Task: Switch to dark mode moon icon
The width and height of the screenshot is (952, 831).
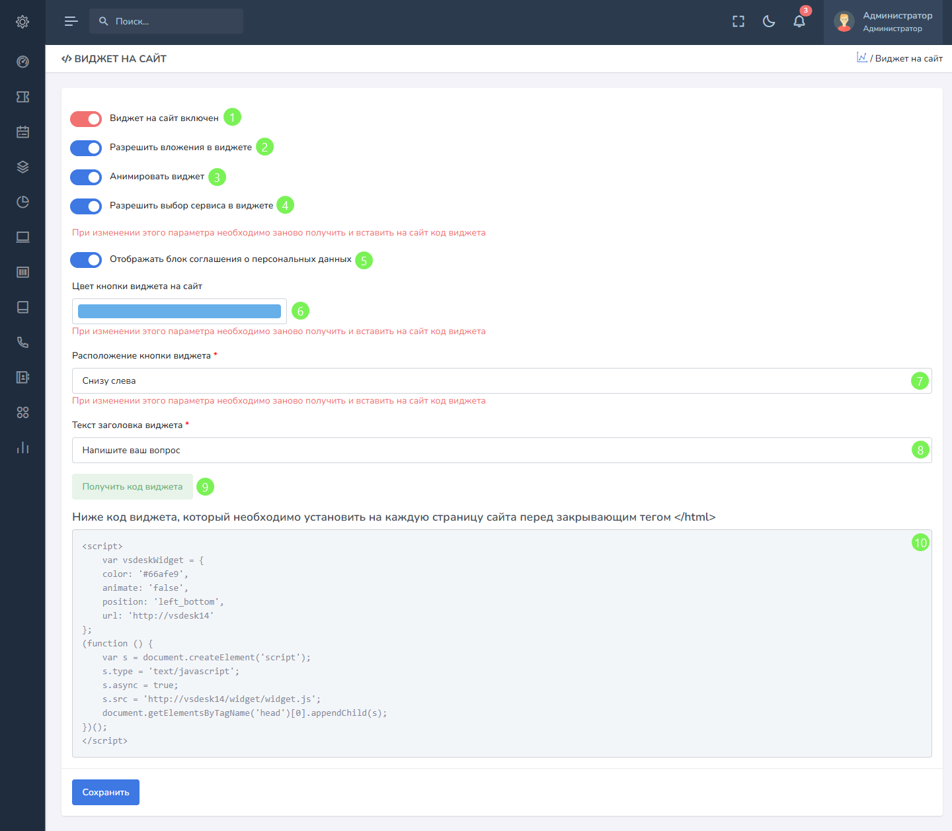Action: (769, 22)
